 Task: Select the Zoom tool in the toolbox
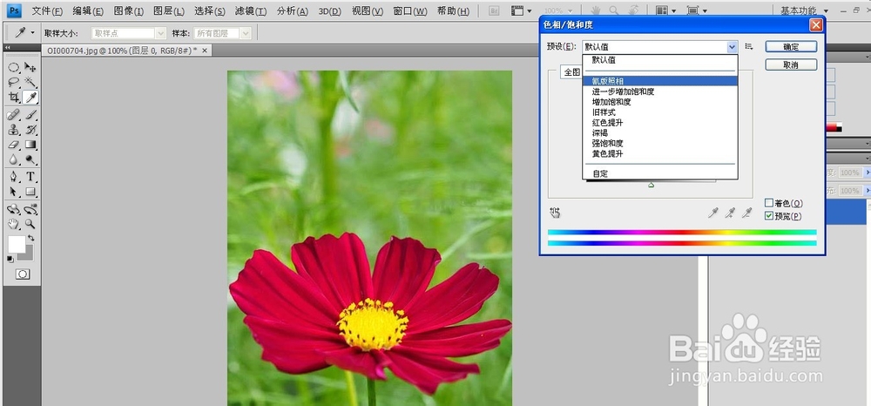coord(30,225)
